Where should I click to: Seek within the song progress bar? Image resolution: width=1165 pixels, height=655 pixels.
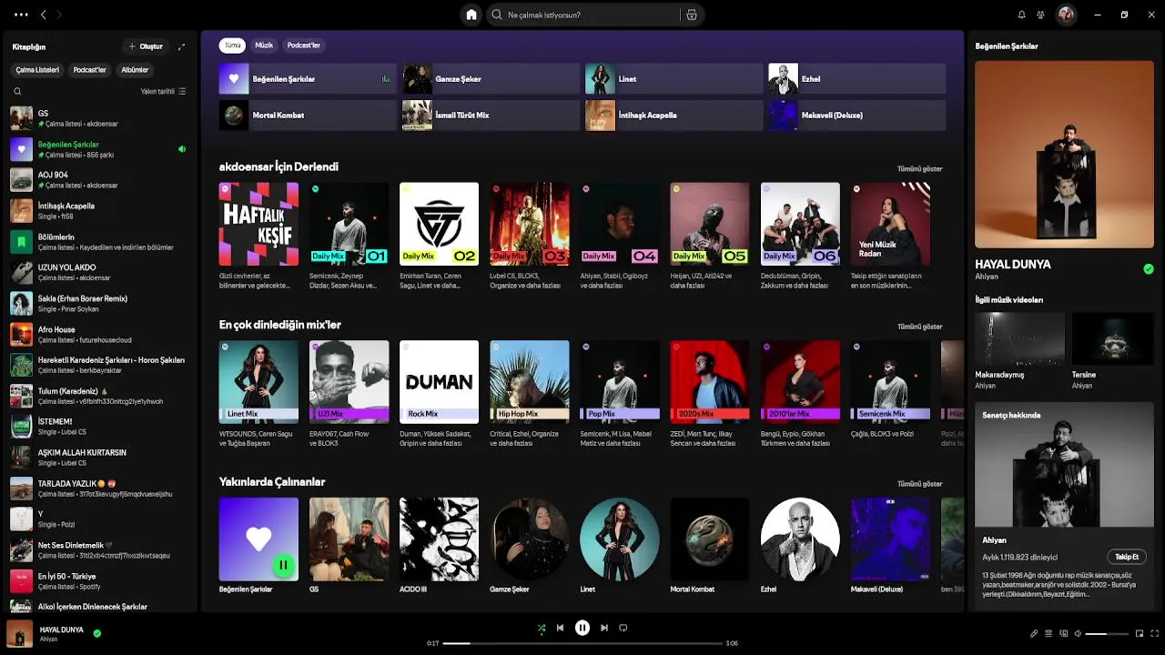pyautogui.click(x=582, y=643)
